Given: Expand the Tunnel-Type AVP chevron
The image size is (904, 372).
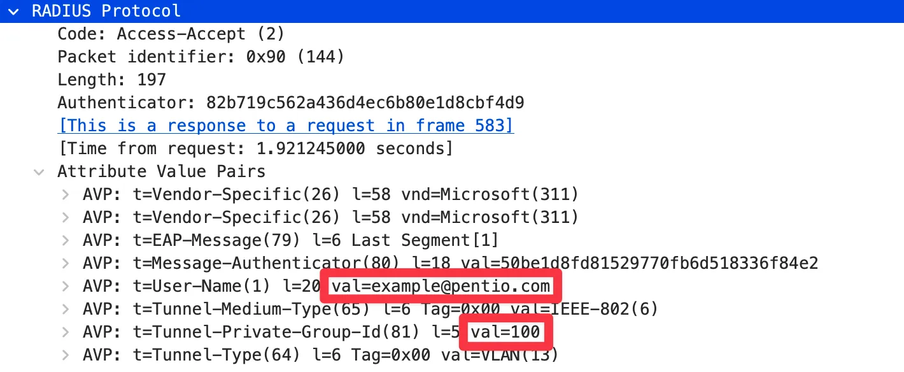Looking at the screenshot, I should tap(65, 354).
